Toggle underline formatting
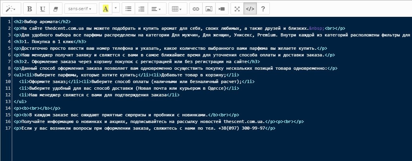412x161 pixels. [42, 9]
